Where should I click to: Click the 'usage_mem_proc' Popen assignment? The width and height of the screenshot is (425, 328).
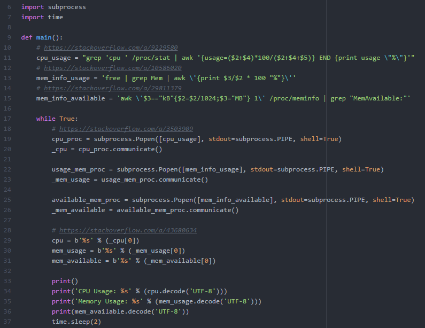[78, 169]
